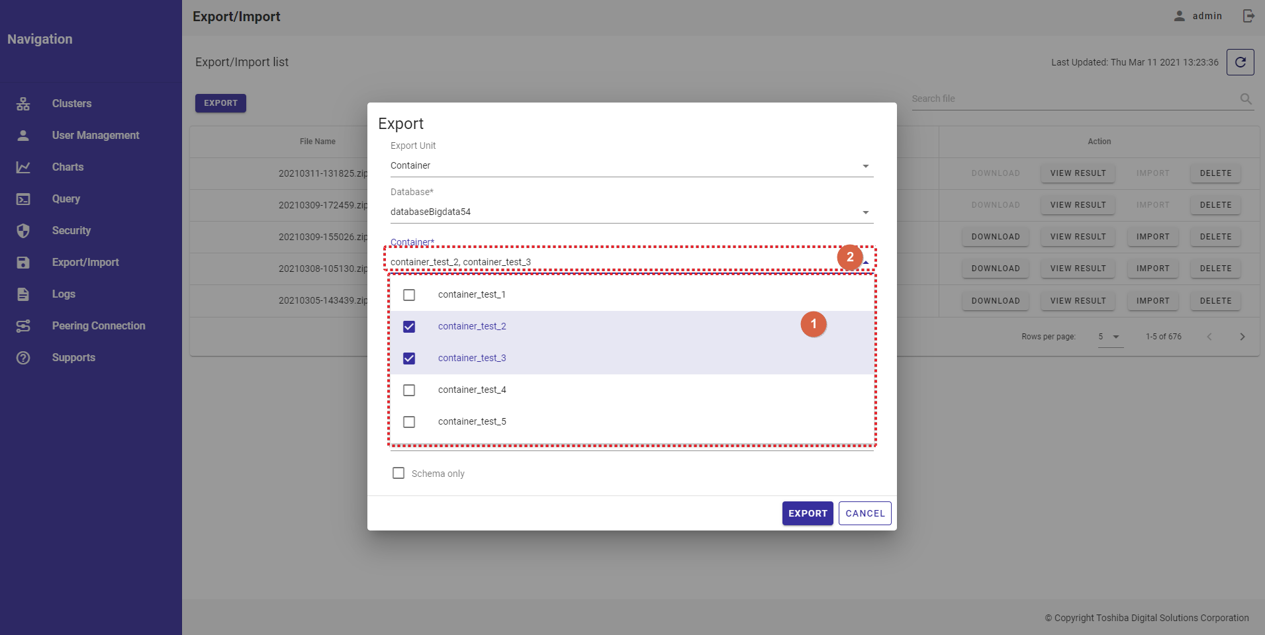Open the Clusters icon in navigation

(23, 104)
